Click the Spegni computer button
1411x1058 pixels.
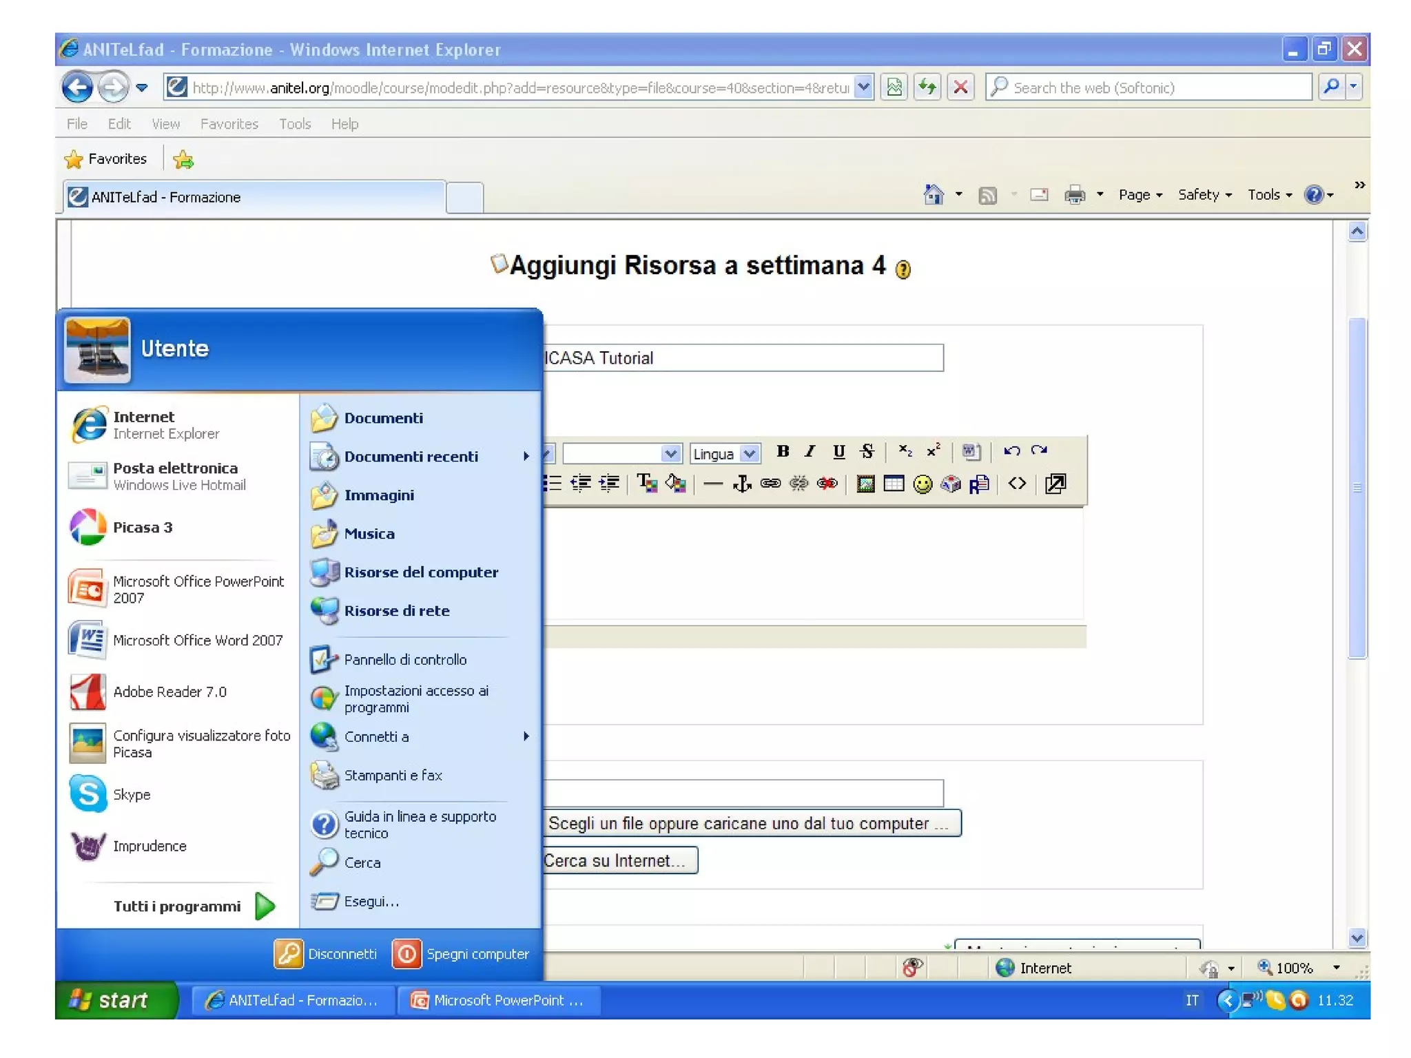tap(462, 954)
